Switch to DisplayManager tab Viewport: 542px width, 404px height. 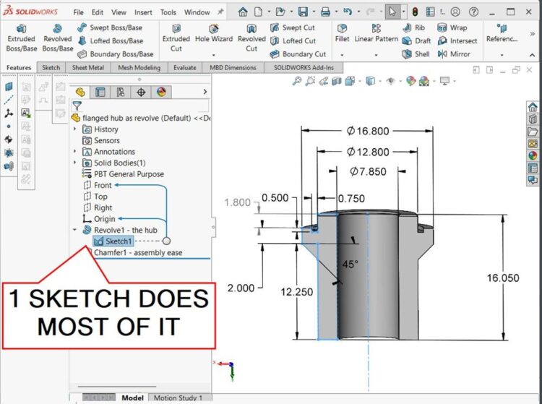tap(161, 93)
